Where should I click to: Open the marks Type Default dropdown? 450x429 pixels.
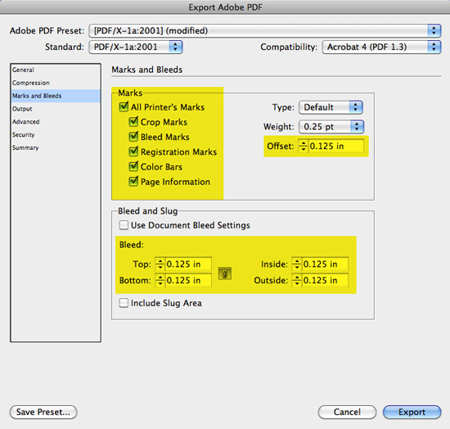click(x=331, y=107)
